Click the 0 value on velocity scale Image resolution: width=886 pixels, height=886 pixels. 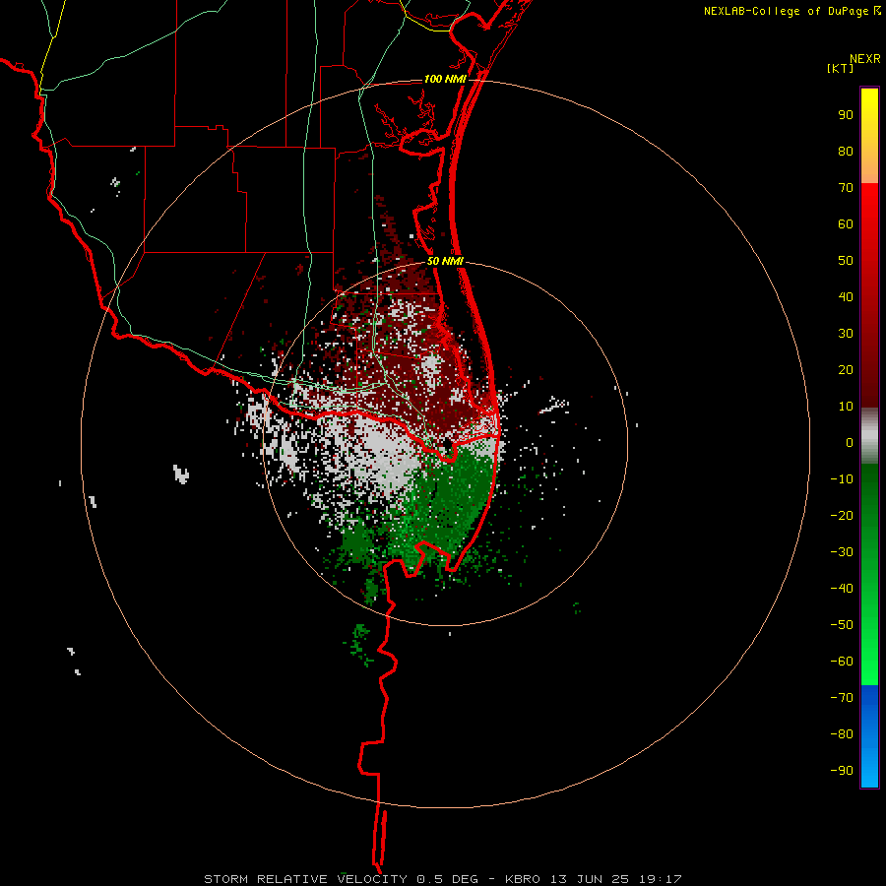click(850, 442)
